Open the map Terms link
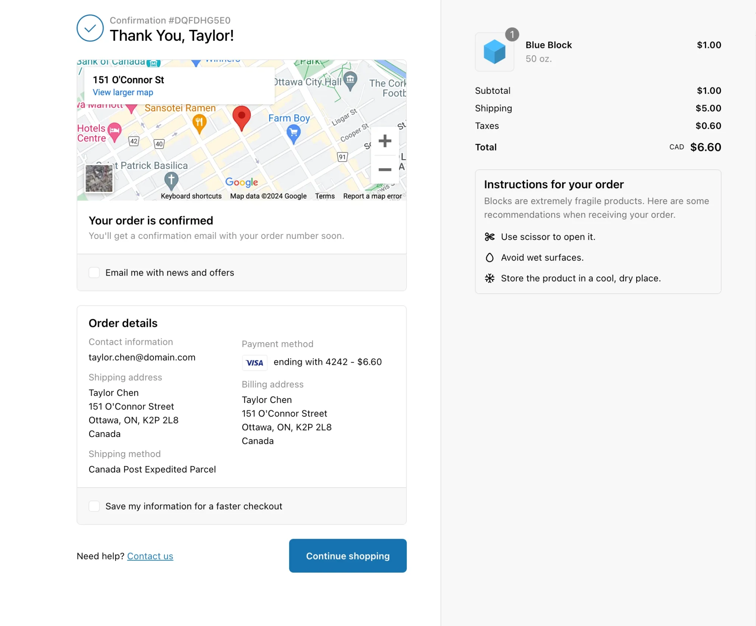Screen dimensions: 756x626 pos(325,196)
